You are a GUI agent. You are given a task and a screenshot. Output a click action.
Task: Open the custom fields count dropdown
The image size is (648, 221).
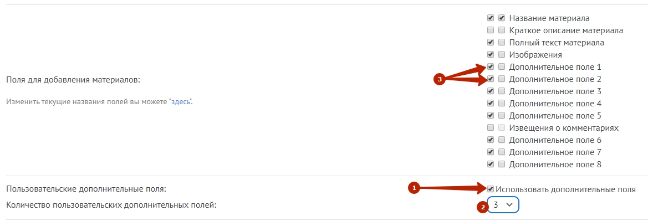(503, 204)
